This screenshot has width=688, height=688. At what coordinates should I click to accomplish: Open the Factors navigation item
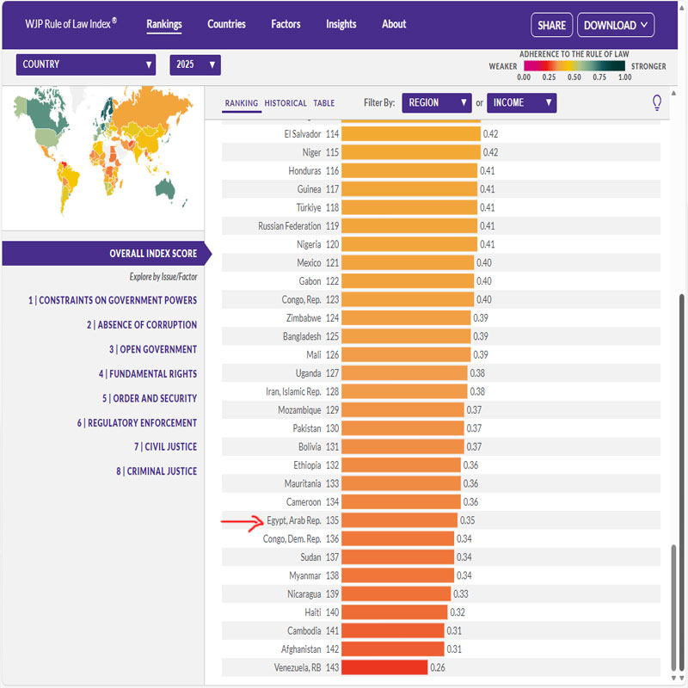[286, 24]
